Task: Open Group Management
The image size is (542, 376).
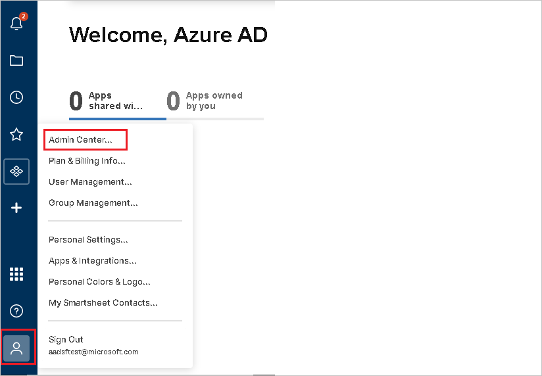Action: (x=93, y=203)
